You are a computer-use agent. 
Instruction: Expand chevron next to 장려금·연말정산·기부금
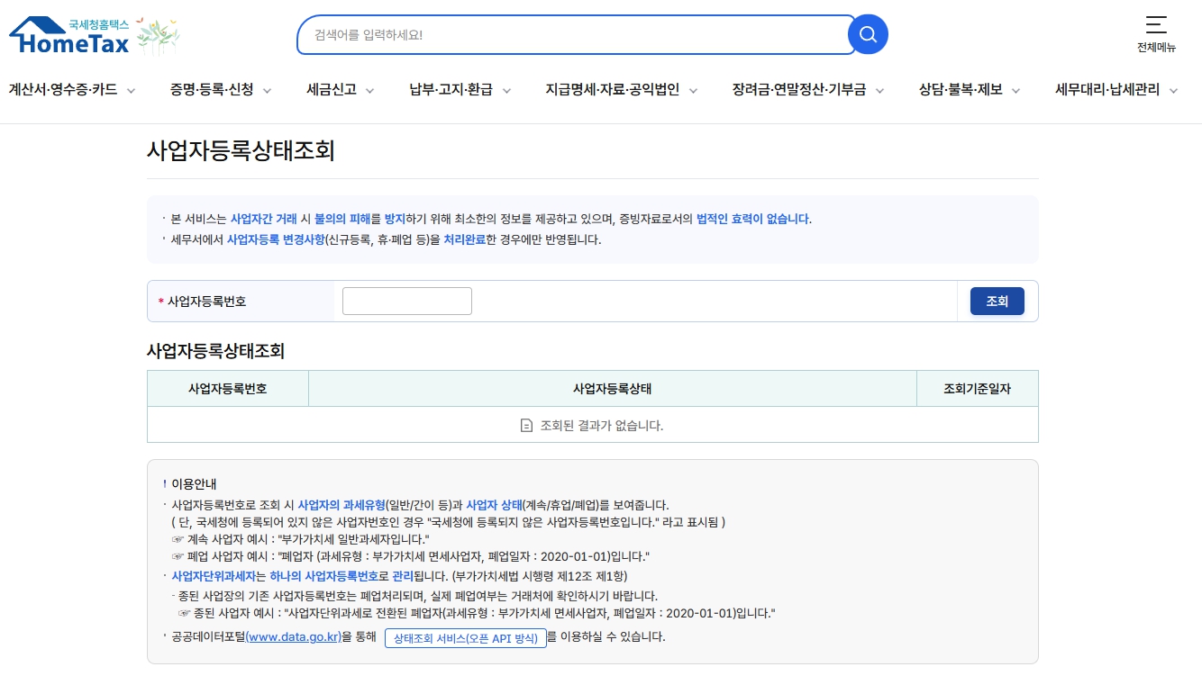879,91
